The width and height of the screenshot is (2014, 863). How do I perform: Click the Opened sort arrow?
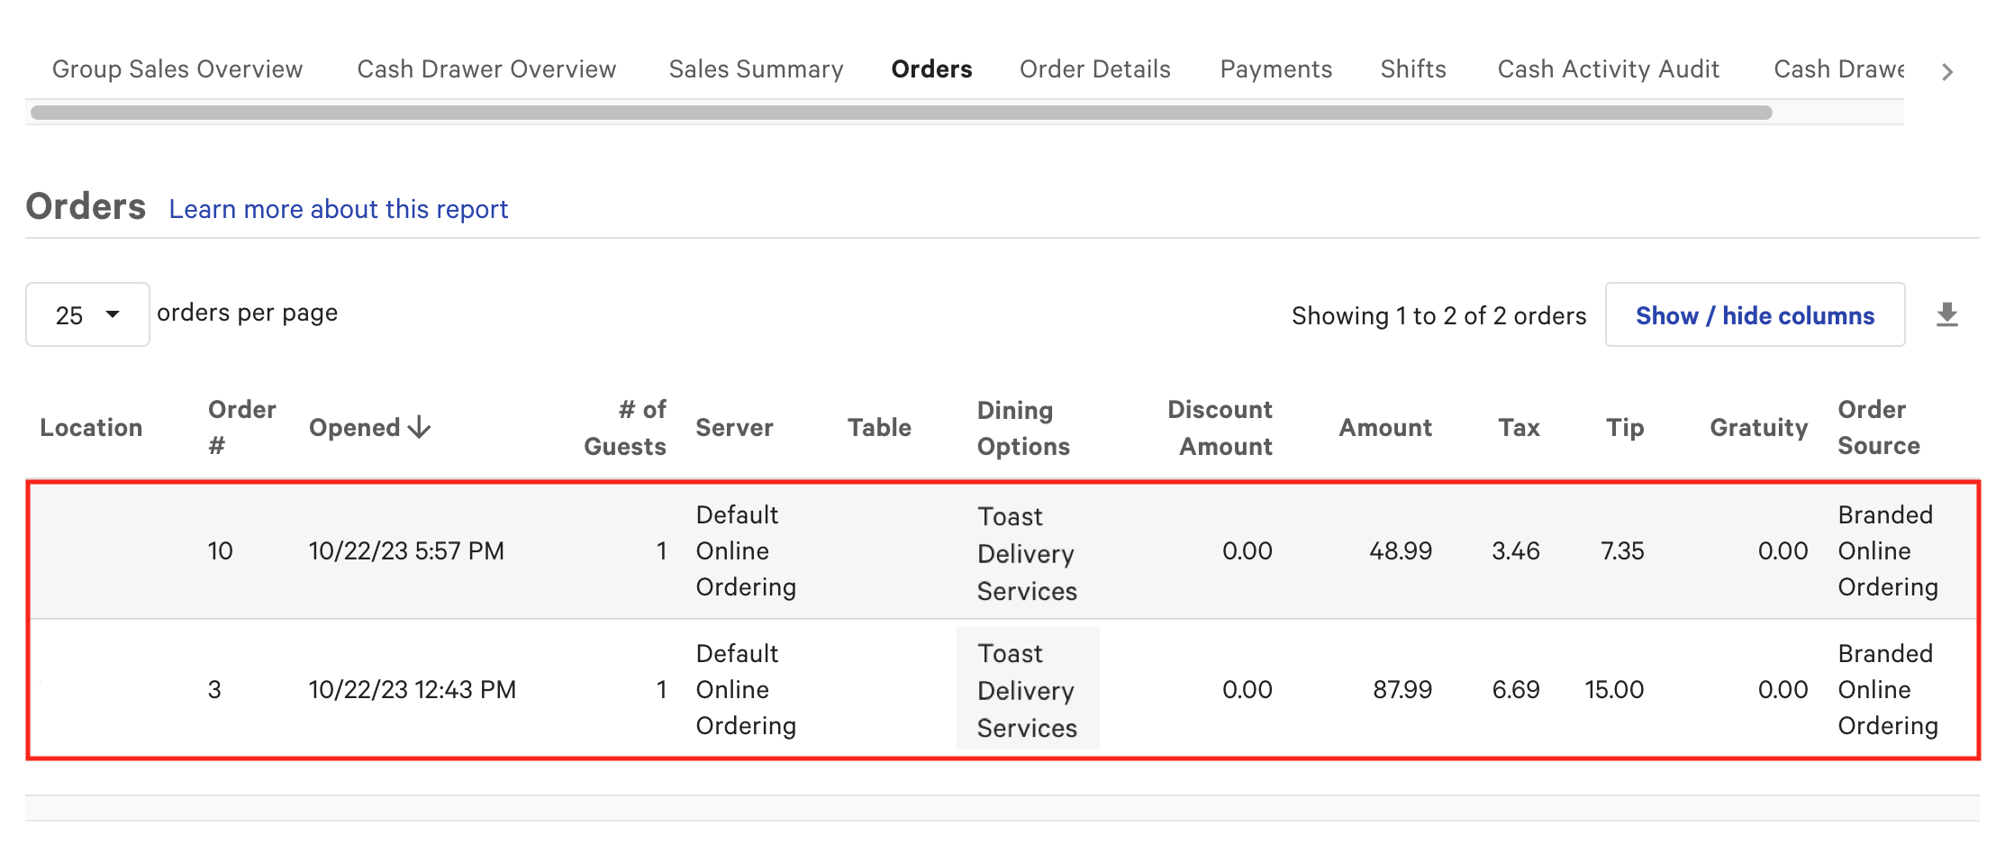coord(420,428)
